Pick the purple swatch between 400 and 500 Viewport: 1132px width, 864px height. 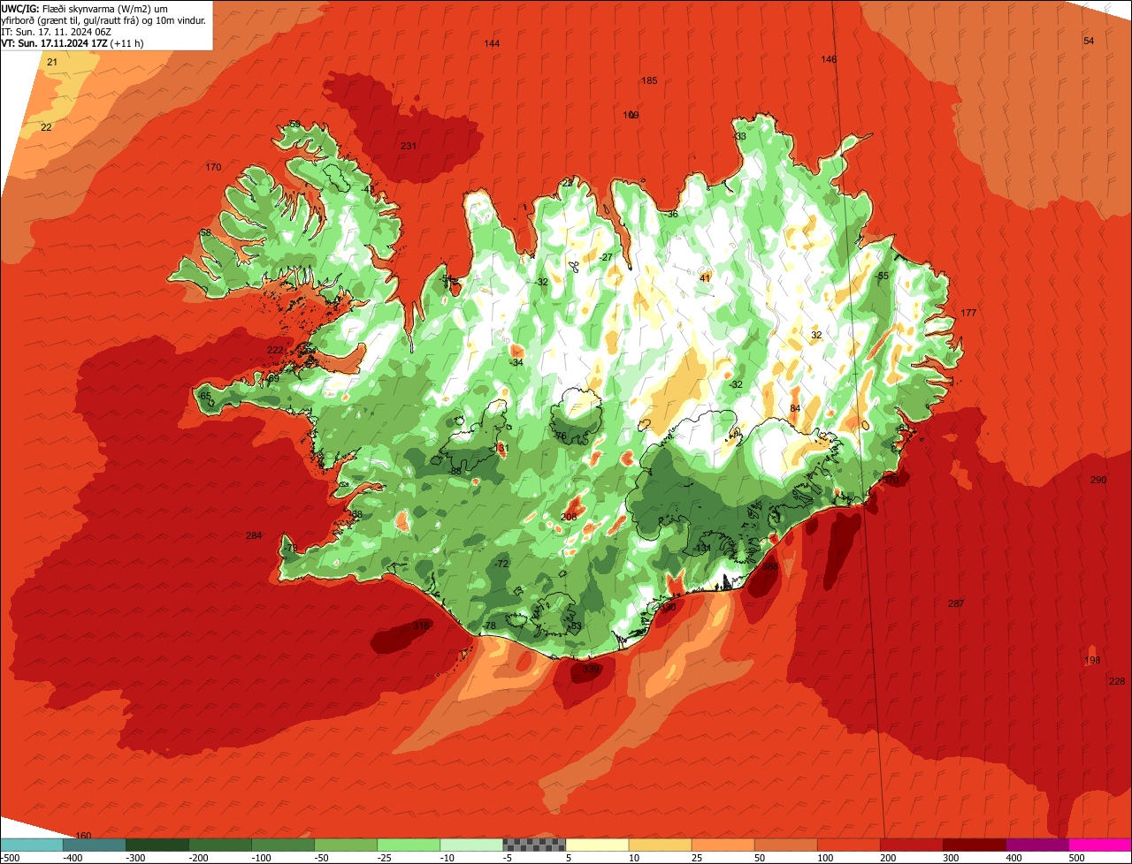(x=1036, y=845)
